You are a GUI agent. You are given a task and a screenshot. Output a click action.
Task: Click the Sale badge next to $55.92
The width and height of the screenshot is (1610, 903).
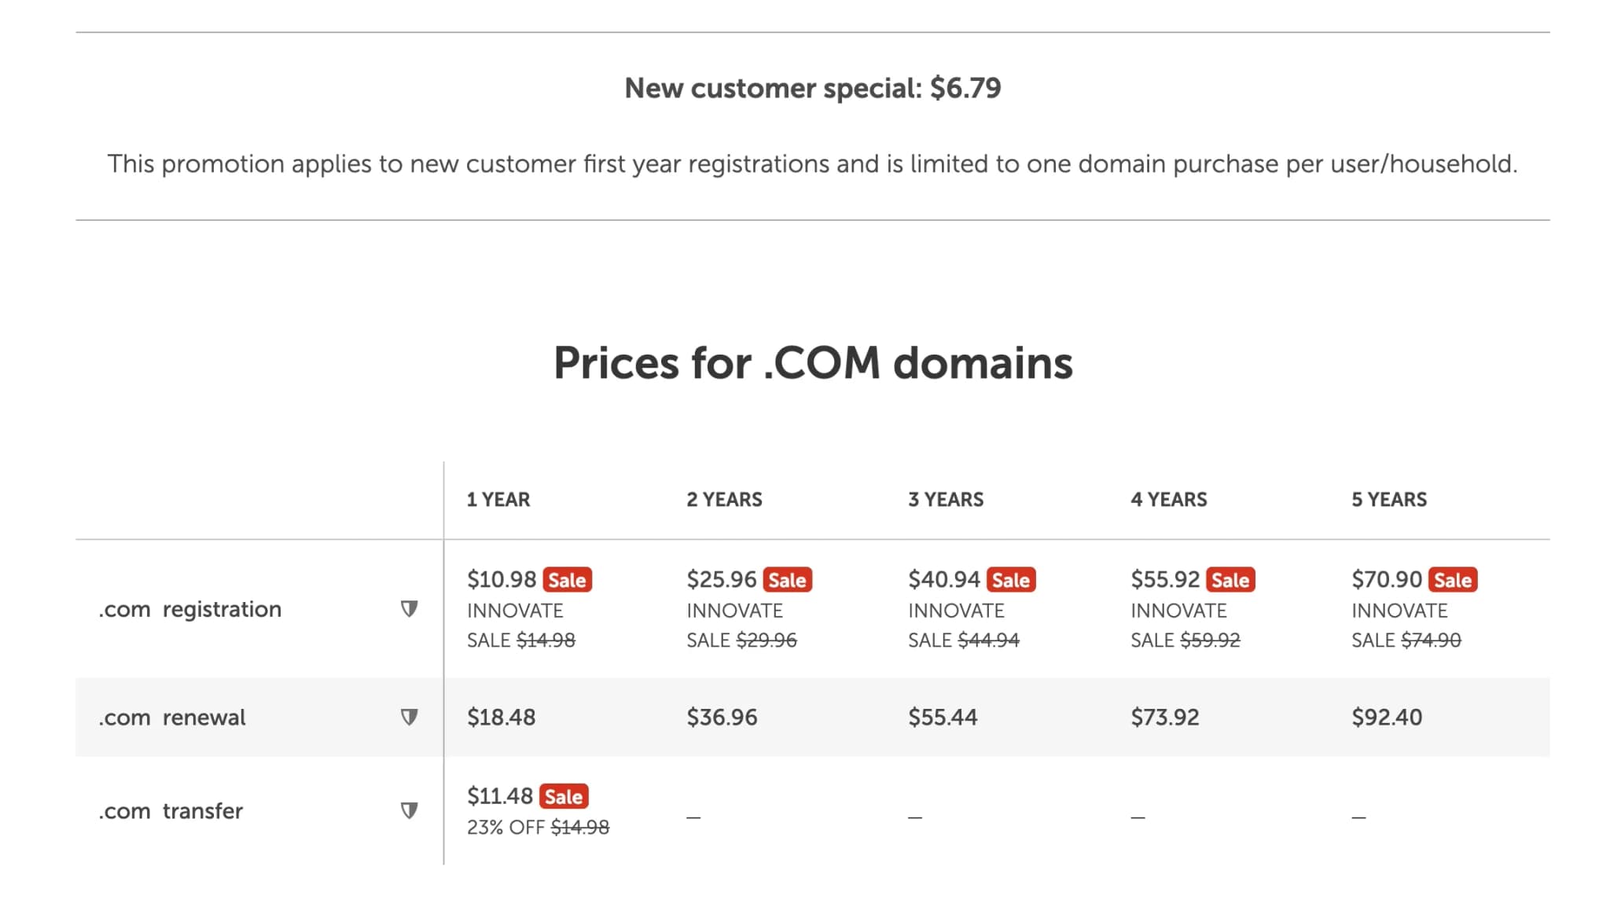(x=1230, y=580)
